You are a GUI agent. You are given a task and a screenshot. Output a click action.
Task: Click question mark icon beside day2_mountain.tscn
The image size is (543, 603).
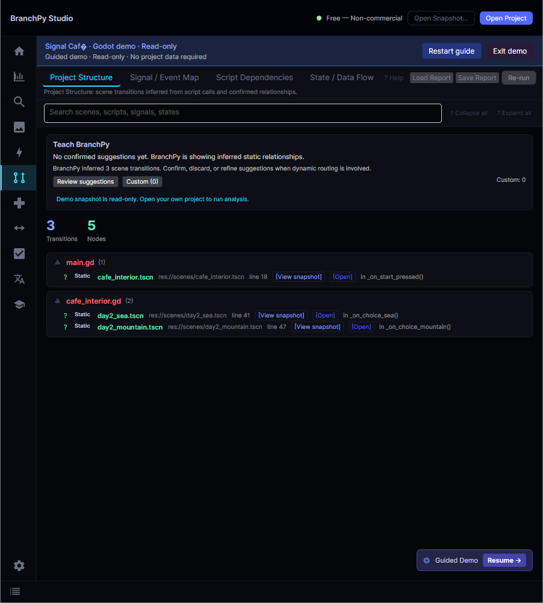[66, 327]
